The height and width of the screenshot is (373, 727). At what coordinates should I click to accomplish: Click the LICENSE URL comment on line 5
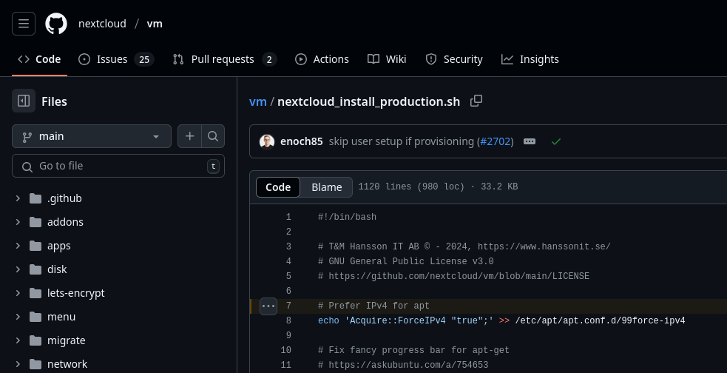point(454,276)
